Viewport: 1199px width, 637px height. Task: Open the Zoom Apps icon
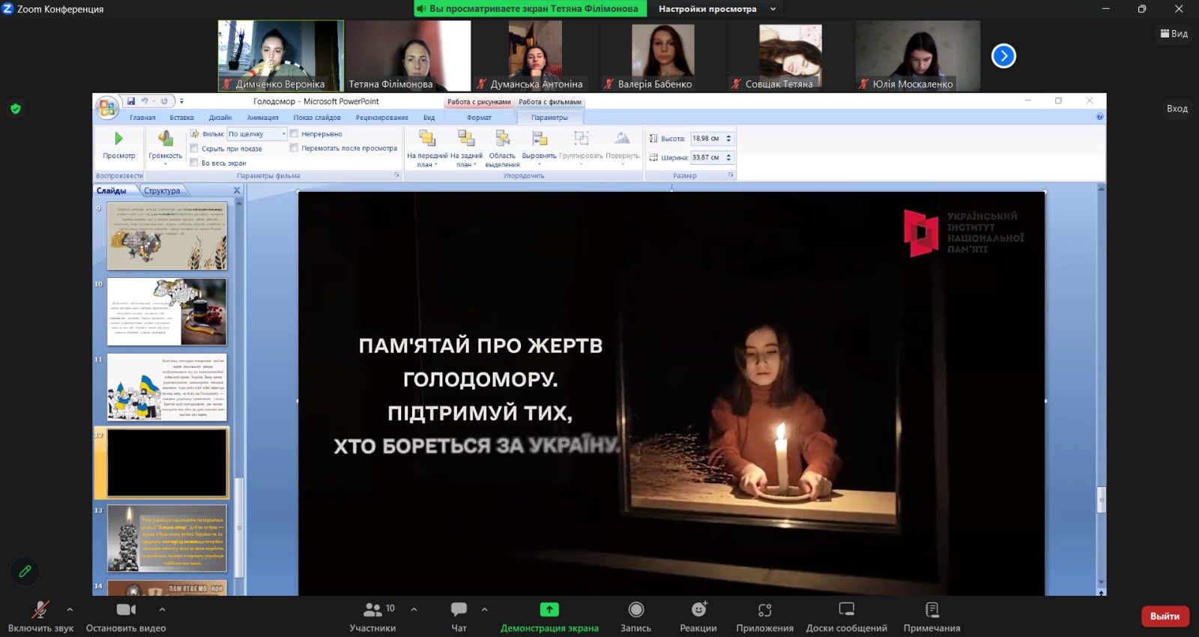pos(764,609)
